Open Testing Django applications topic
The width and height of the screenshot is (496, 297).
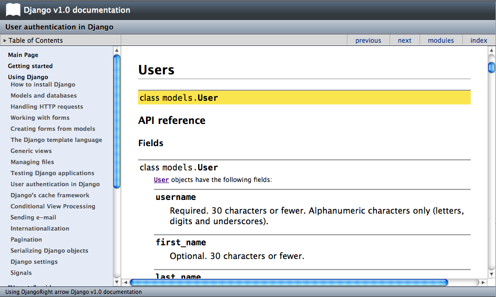pyautogui.click(x=52, y=173)
